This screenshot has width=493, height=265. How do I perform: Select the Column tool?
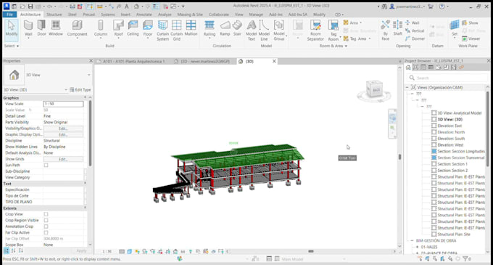[x=101, y=29]
